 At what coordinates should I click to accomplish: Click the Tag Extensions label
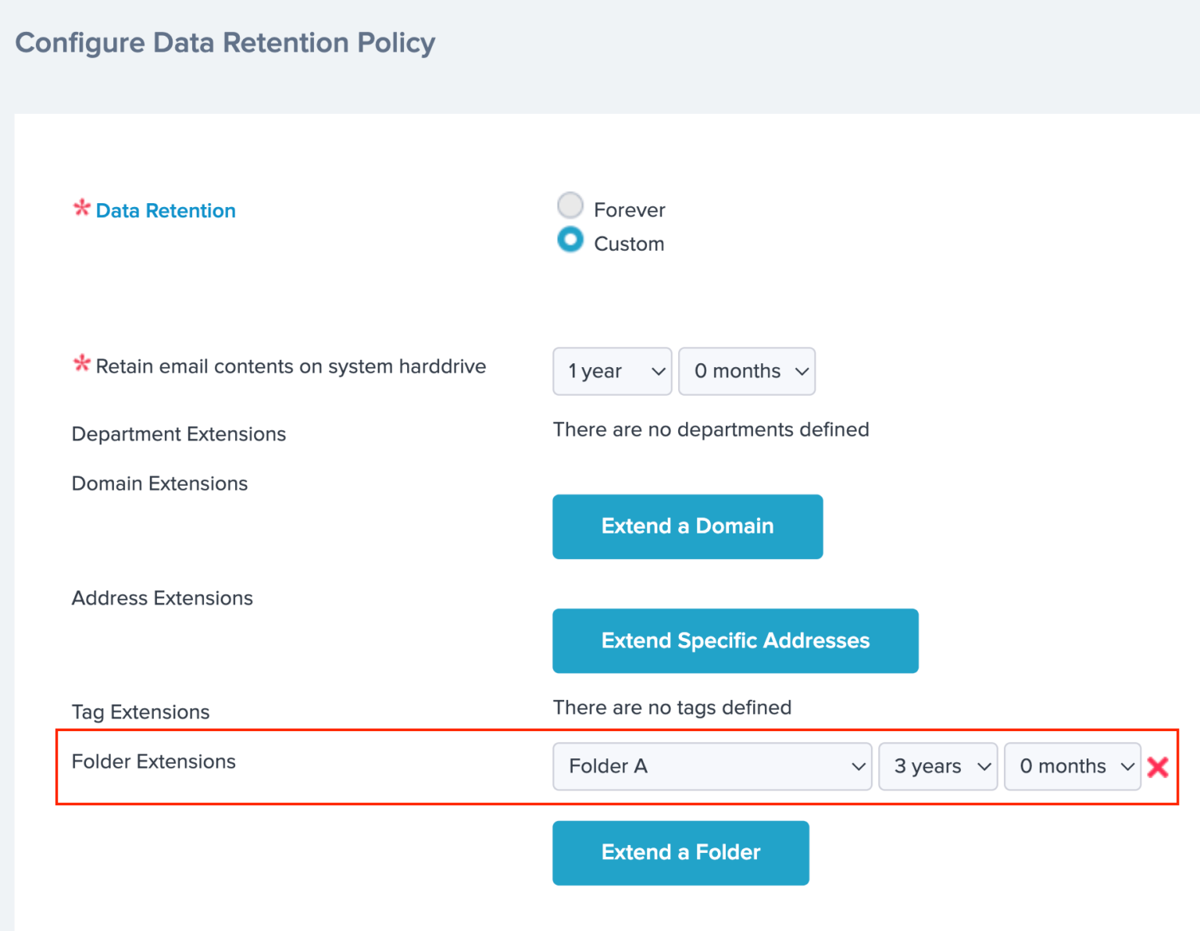click(x=141, y=712)
